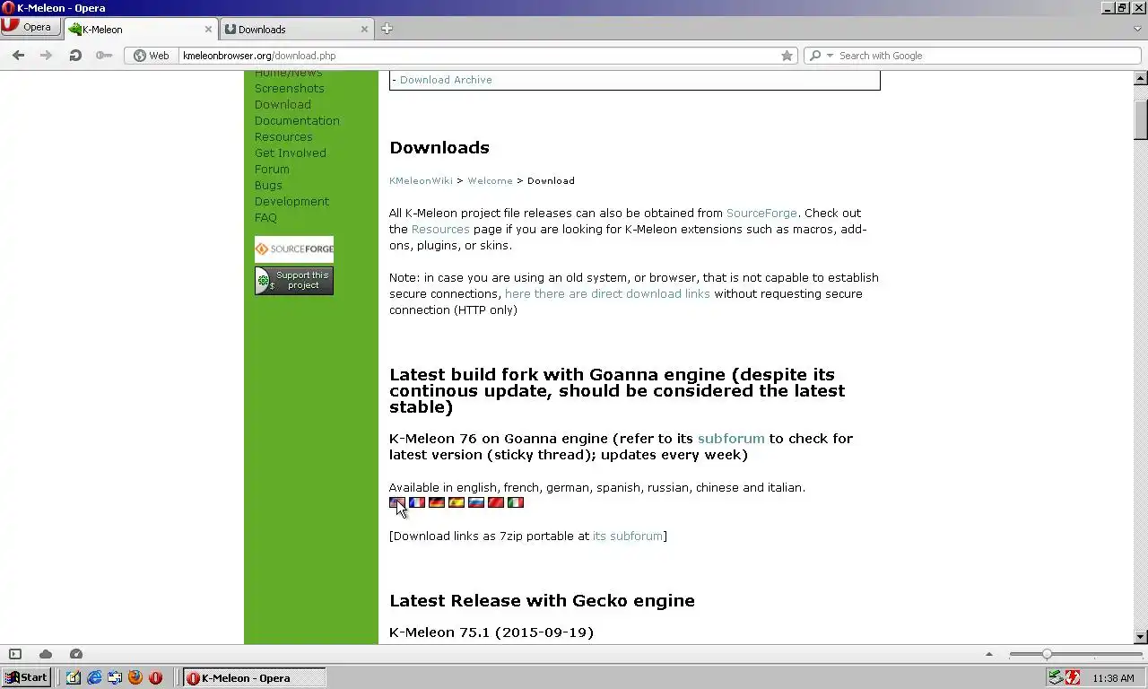Click the zoom slider handle
This screenshot has height=689, width=1148.
[x=1047, y=654]
